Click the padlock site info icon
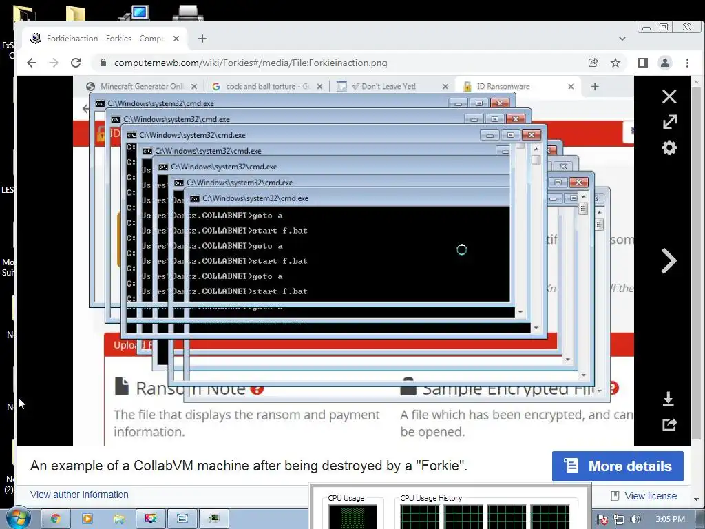705x529 pixels. click(103, 63)
